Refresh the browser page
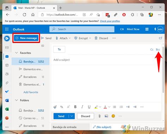The height and width of the screenshot is (134, 167). pyautogui.click(x=24, y=15)
